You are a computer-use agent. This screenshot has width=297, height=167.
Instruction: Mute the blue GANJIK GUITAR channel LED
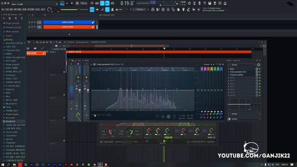[x=29, y=22]
